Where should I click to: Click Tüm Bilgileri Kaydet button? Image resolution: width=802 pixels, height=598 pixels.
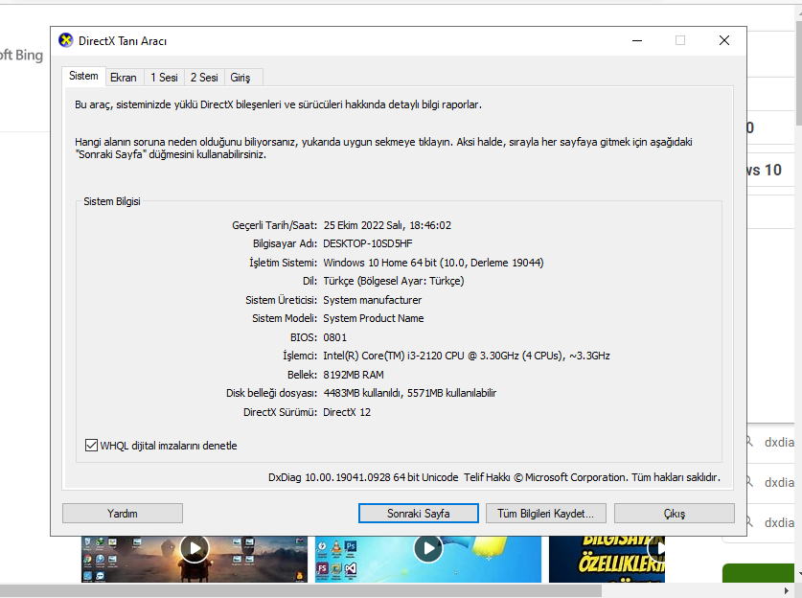[x=546, y=514]
